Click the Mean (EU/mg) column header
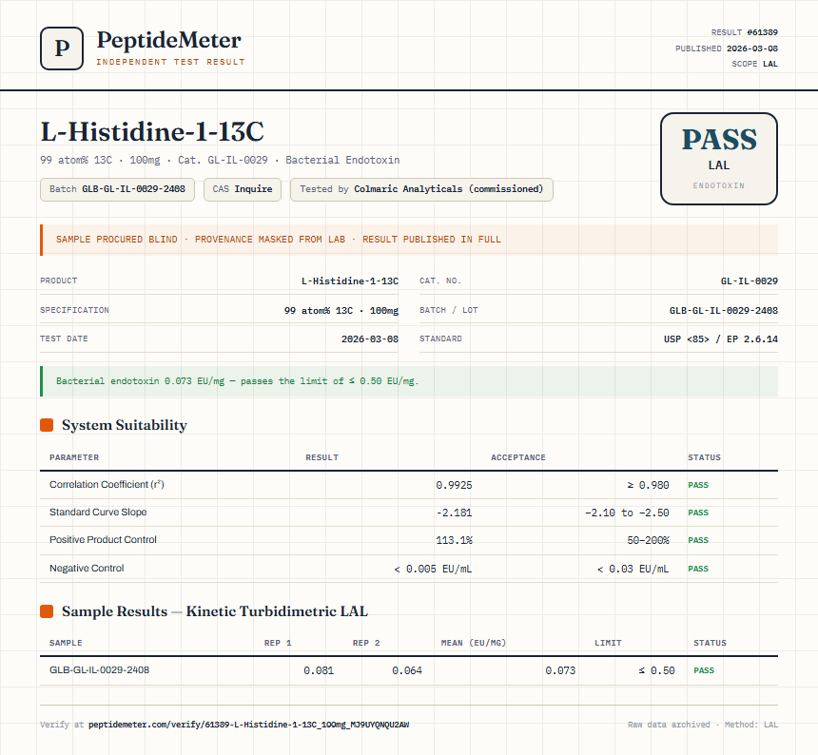Image resolution: width=818 pixels, height=755 pixels. [x=473, y=643]
